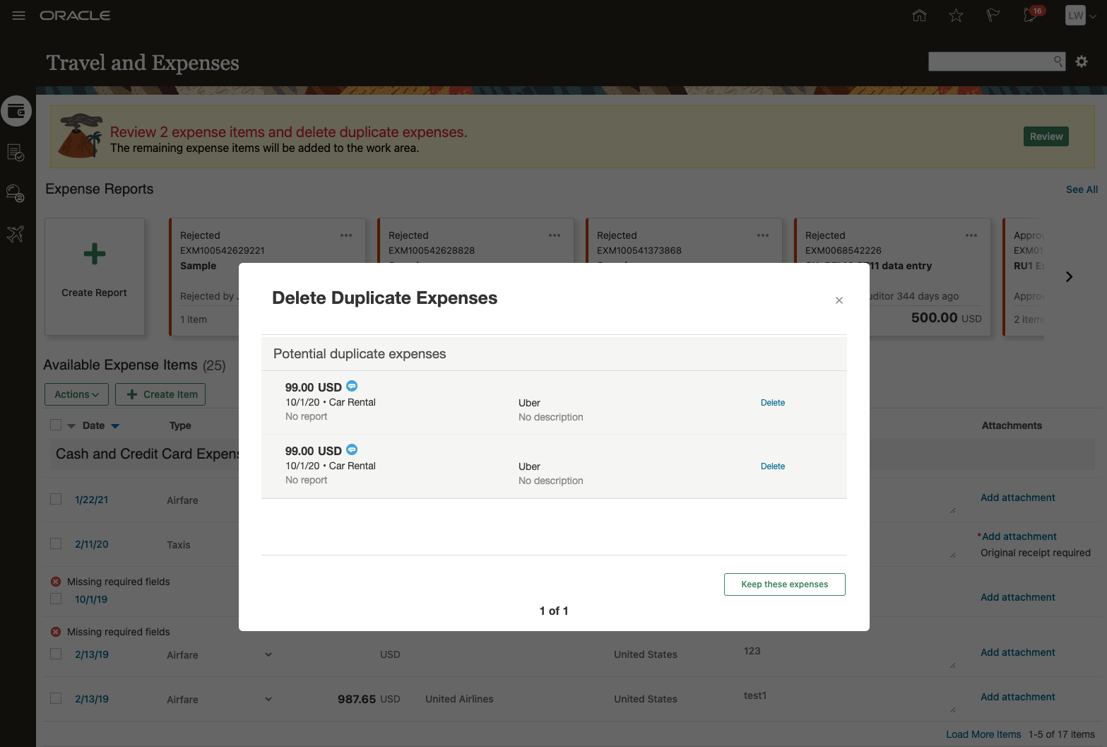Open notifications with 16 badge
The width and height of the screenshot is (1107, 747).
pyautogui.click(x=1031, y=16)
